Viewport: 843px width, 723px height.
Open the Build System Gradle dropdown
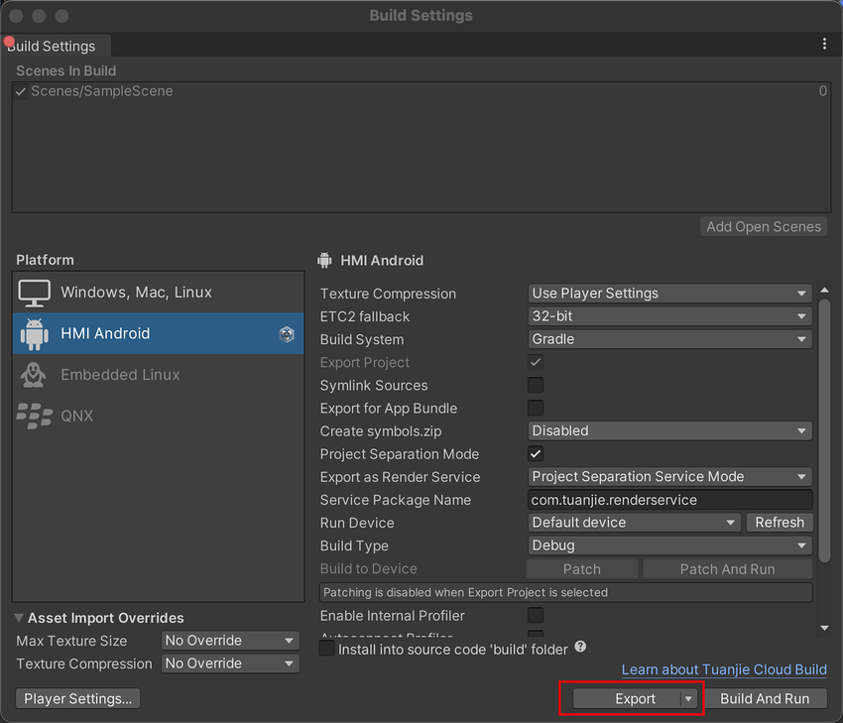click(x=670, y=339)
